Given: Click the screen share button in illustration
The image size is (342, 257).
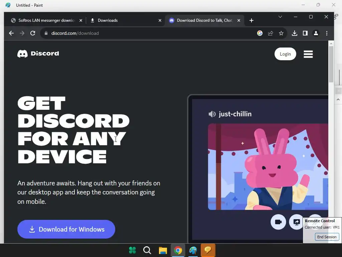Looking at the screenshot, I should click(x=297, y=222).
